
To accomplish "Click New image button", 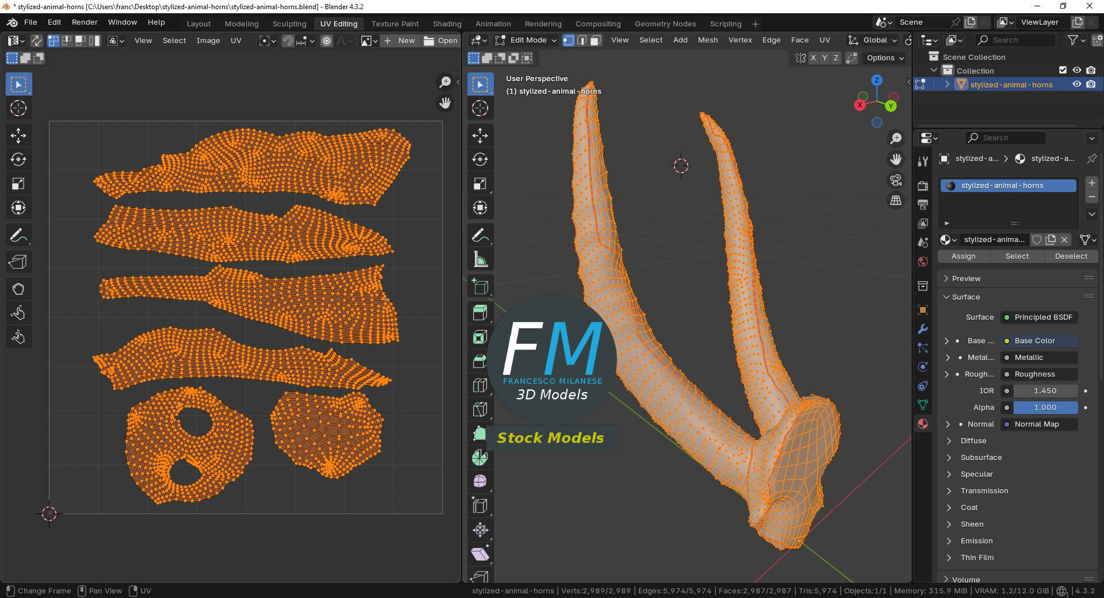I will click(400, 41).
